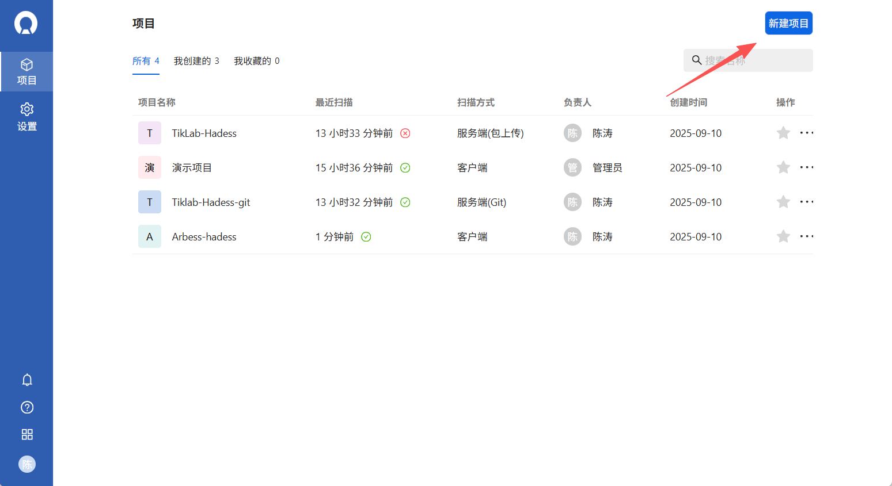Click the 13 小时32 分钟前 scan time
Viewport: 892px width, 486px height.
click(x=354, y=202)
